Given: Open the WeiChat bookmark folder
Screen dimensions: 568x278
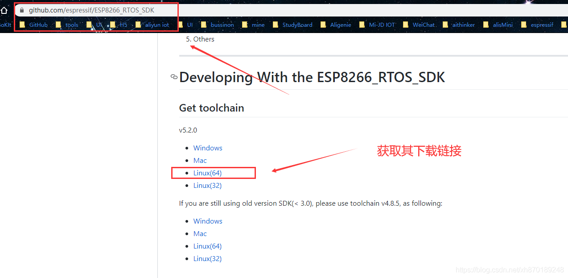Looking at the screenshot, I should 419,25.
